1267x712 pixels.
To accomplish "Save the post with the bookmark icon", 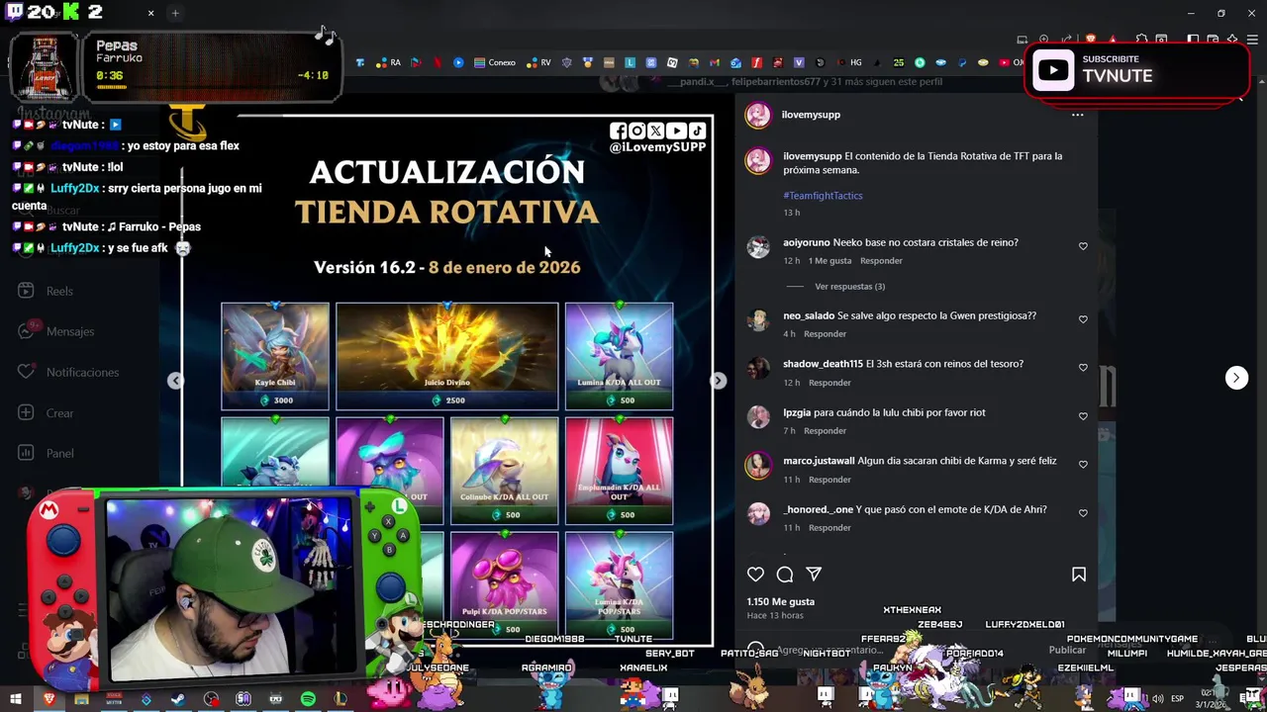I will (x=1079, y=574).
